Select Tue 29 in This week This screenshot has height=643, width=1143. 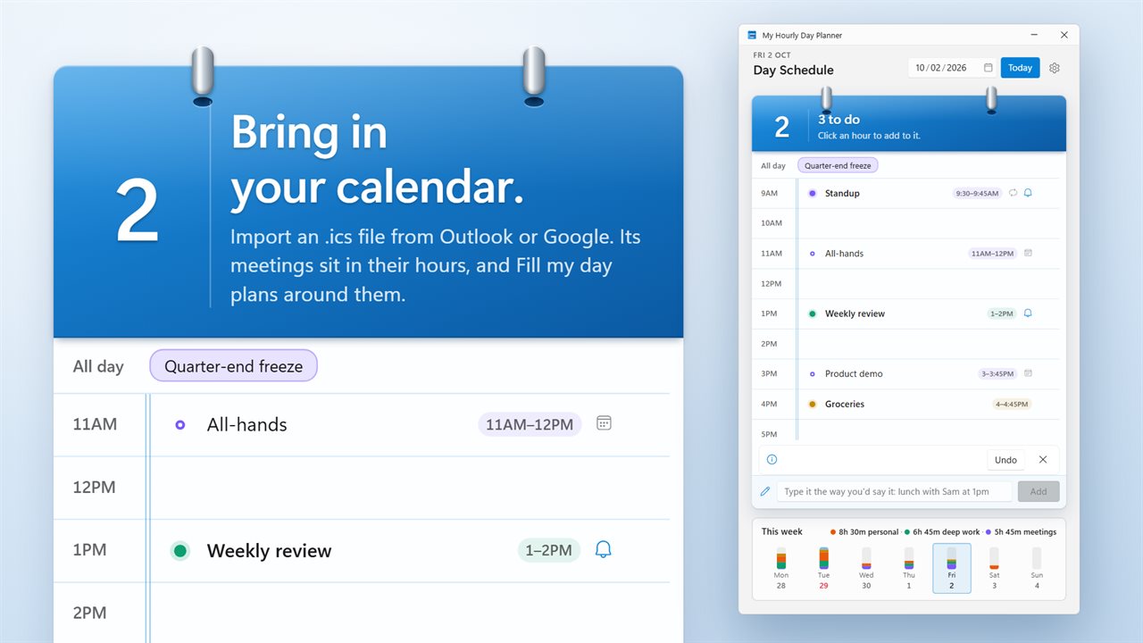click(x=823, y=568)
